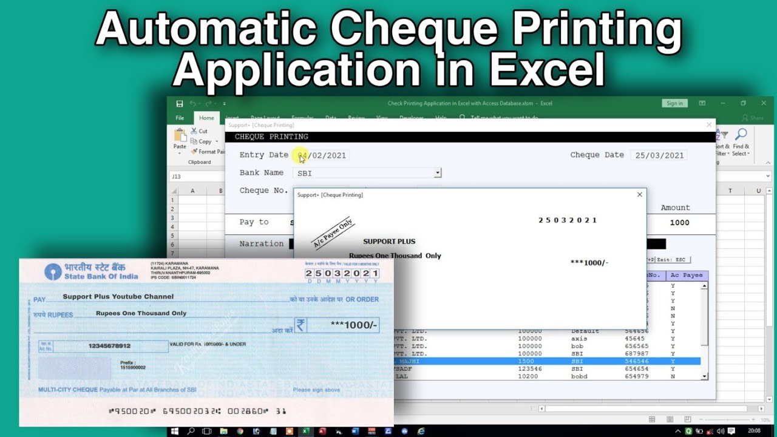The image size is (777, 437).
Task: Click the Save icon in Excel's quick access toolbar
Action: coord(180,104)
